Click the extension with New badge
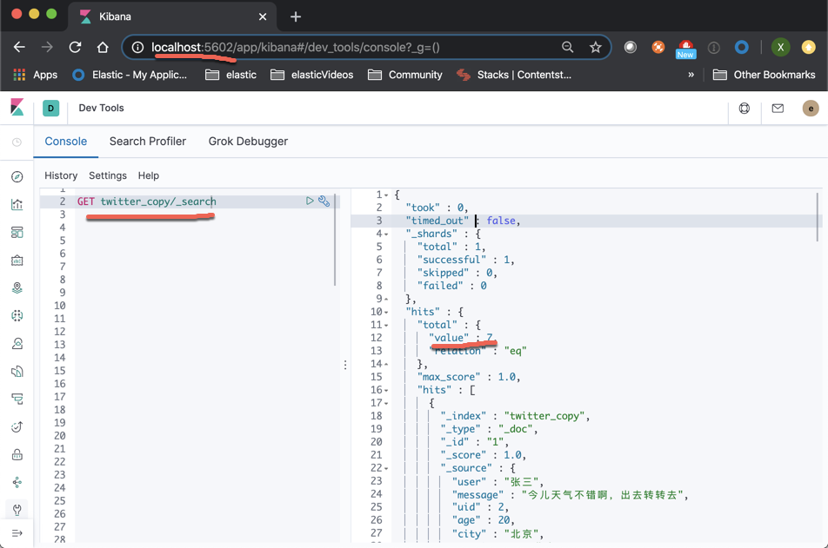The width and height of the screenshot is (828, 548). (685, 49)
